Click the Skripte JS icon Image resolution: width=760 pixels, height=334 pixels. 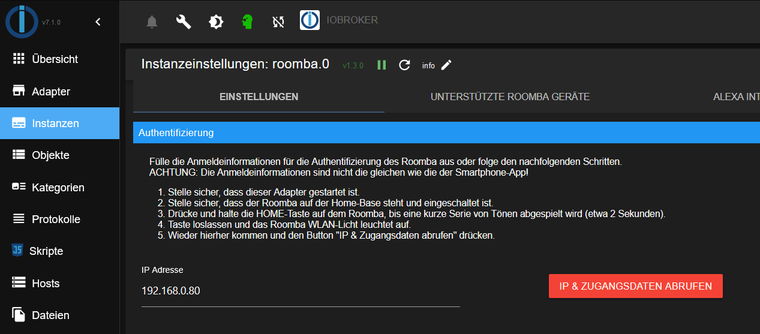coord(17,251)
